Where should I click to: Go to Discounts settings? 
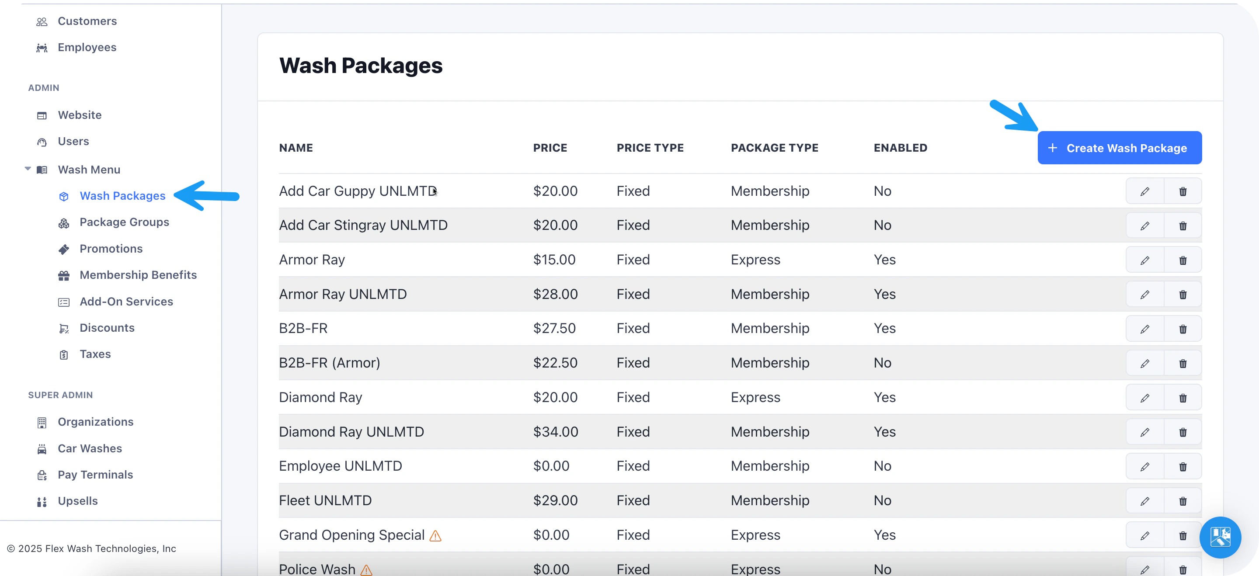coord(107,328)
